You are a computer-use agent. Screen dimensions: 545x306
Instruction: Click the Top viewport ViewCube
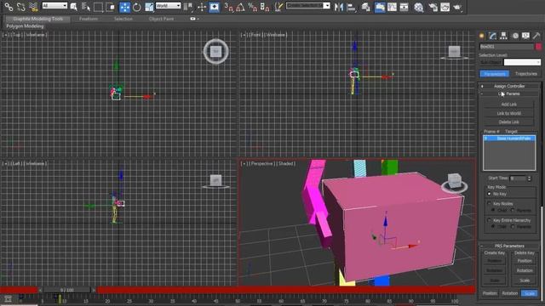[215, 52]
